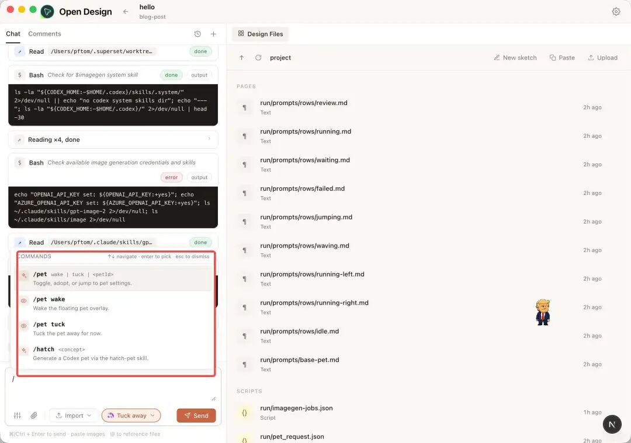Select the /pet wake command

(115, 304)
